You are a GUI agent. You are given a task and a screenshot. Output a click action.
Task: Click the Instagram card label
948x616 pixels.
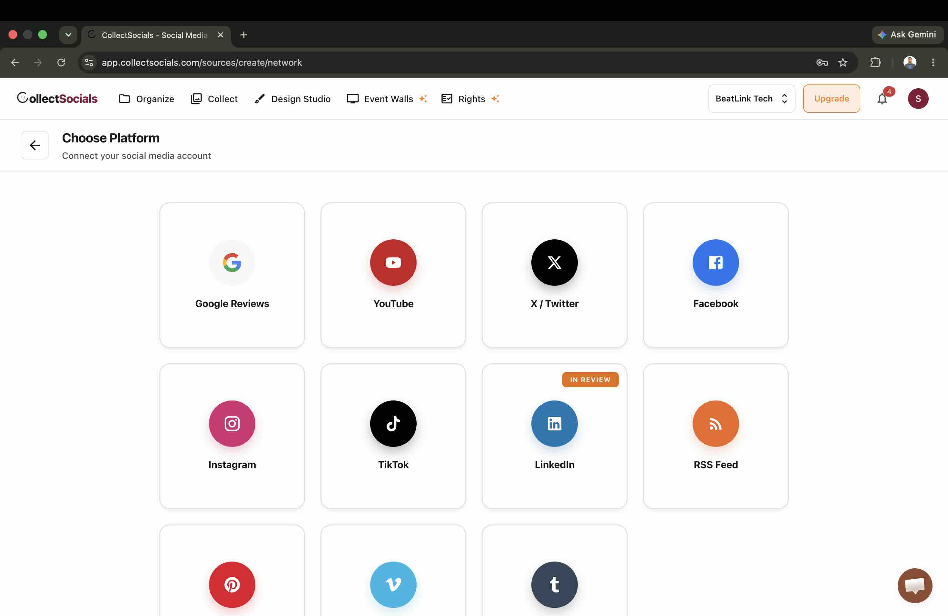pyautogui.click(x=232, y=464)
